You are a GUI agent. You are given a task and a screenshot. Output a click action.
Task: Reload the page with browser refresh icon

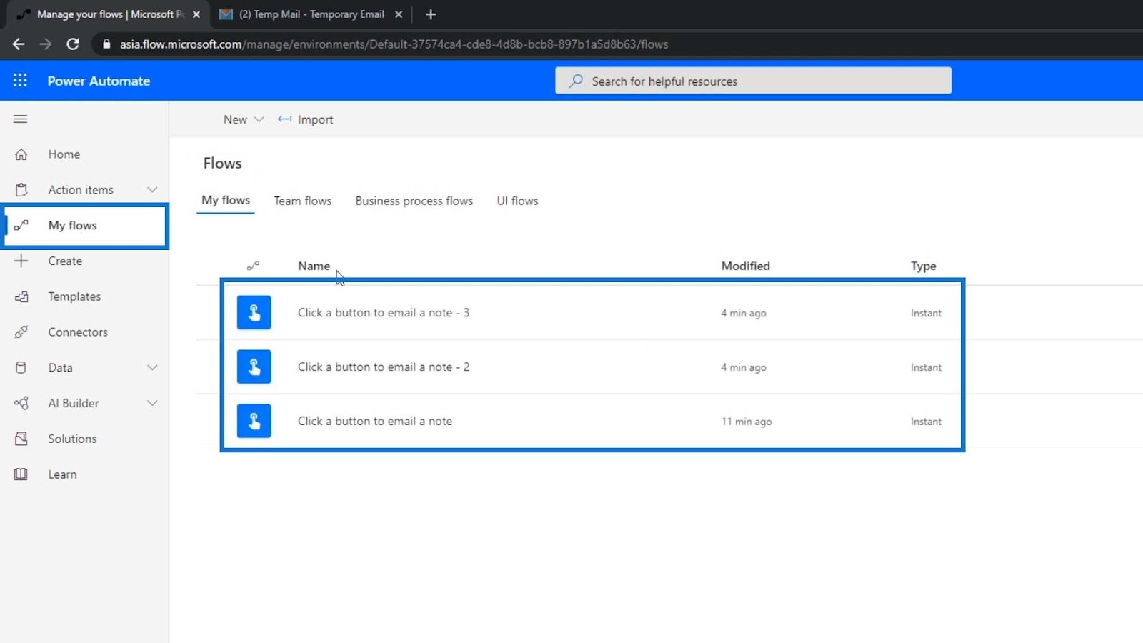click(73, 44)
